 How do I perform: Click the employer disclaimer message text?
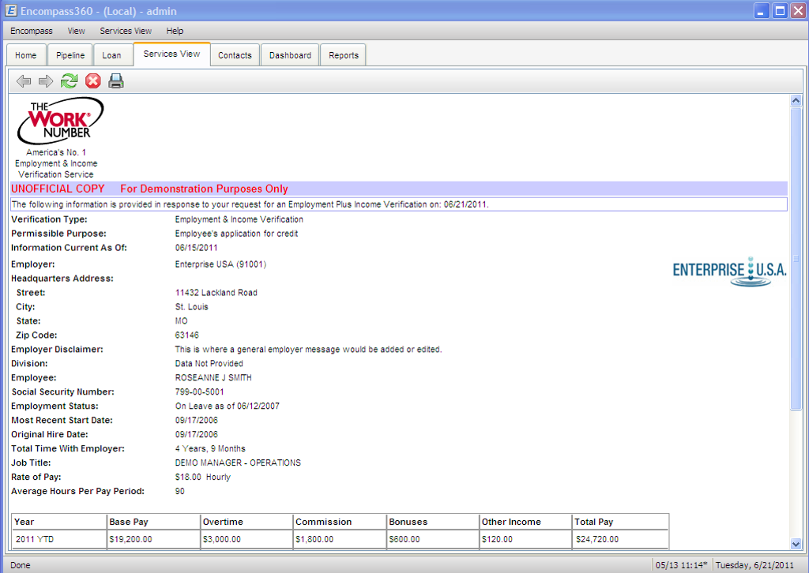click(x=309, y=350)
